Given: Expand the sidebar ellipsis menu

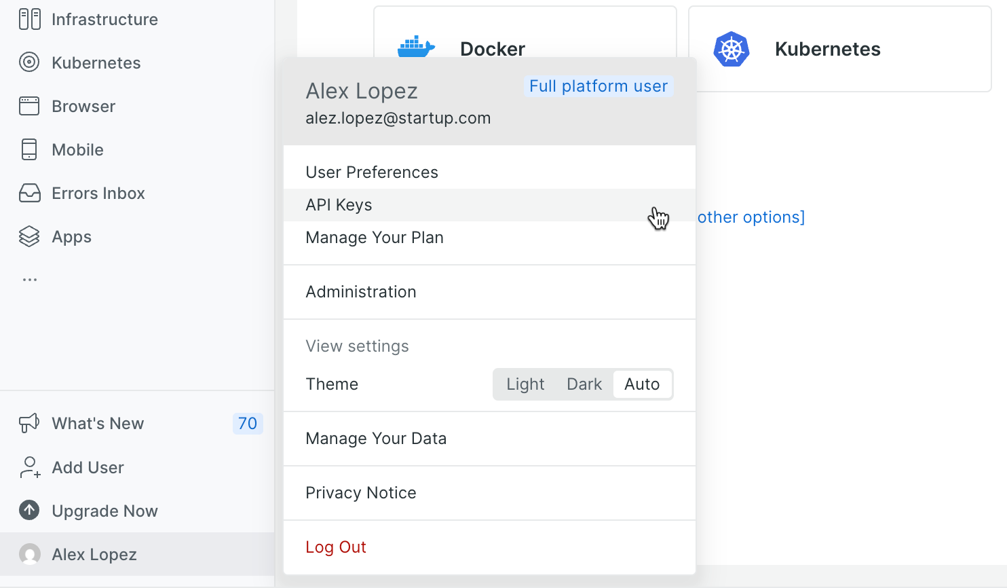Looking at the screenshot, I should 30,278.
